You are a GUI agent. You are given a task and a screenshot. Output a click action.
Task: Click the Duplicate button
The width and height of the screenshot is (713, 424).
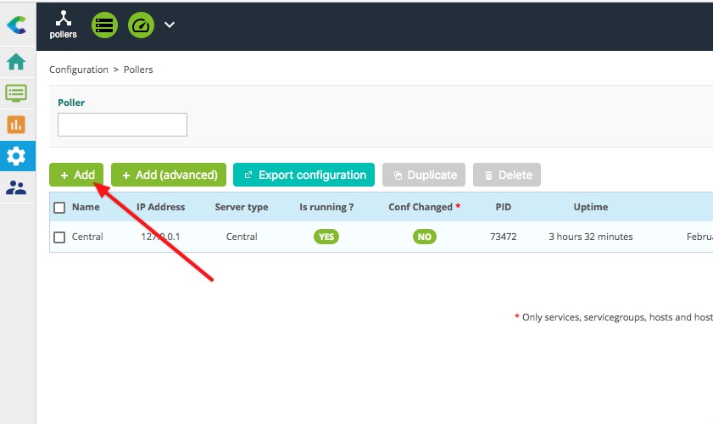[x=424, y=175]
